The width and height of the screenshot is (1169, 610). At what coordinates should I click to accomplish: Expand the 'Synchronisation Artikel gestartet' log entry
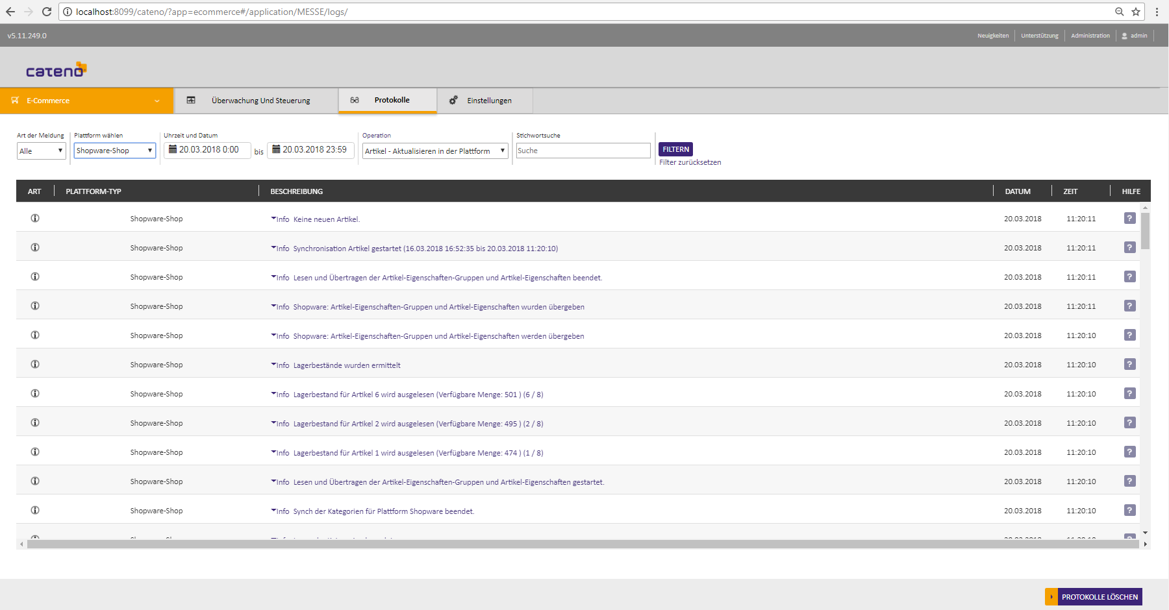tap(274, 248)
